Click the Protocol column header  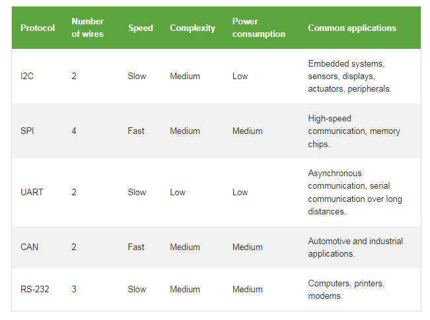(x=38, y=28)
